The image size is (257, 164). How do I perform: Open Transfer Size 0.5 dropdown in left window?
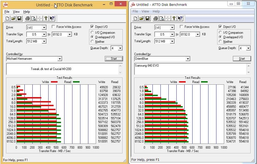coord(44,34)
